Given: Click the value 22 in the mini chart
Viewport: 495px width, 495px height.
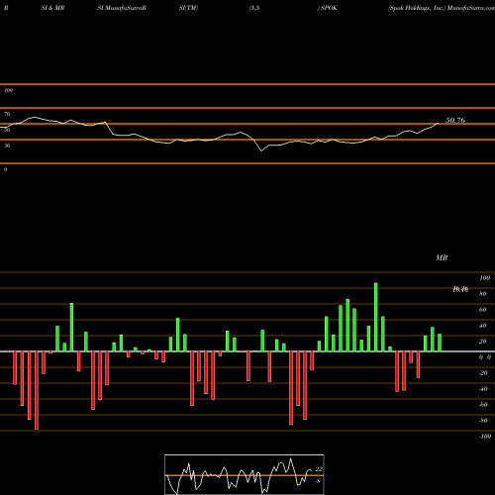Looking at the screenshot, I should point(319,469).
